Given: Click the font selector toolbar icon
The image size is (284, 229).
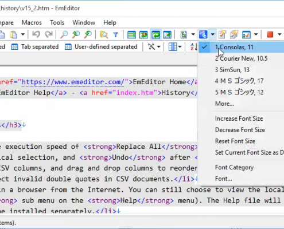Looking at the screenshot, I should [203, 34].
